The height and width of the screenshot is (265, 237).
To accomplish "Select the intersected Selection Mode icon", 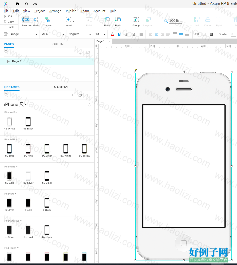I will [26, 20].
